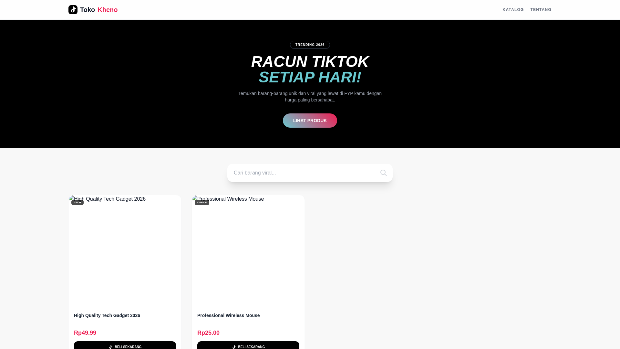Screen dimensions: 620x349
Task: Click BELI SEKARANG for Tech Gadget
Action: pyautogui.click(x=125, y=345)
